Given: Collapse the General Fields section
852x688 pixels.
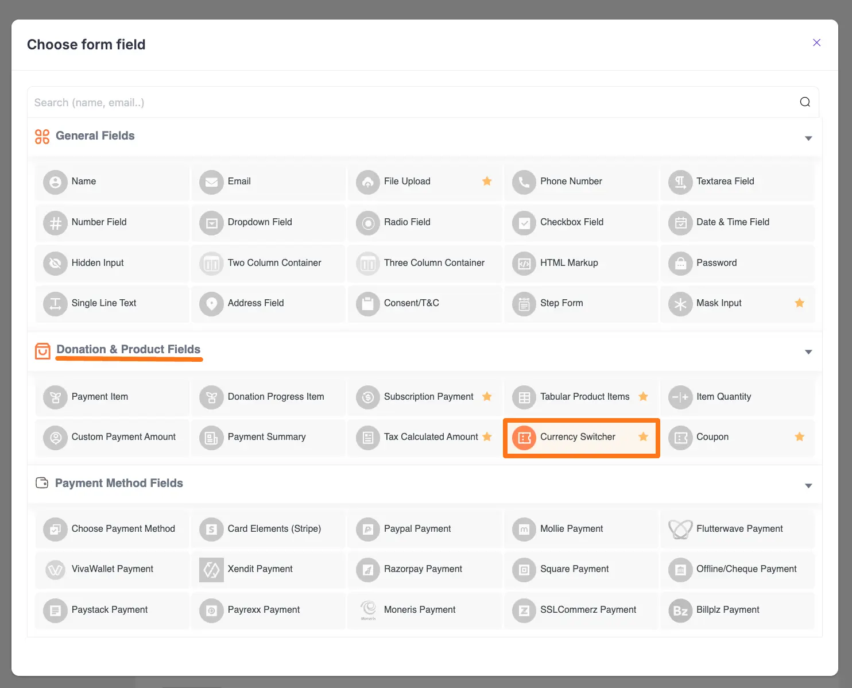Looking at the screenshot, I should point(808,138).
